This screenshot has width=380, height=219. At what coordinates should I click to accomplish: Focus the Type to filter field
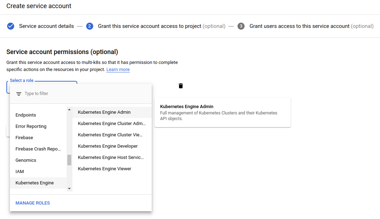[x=81, y=94]
